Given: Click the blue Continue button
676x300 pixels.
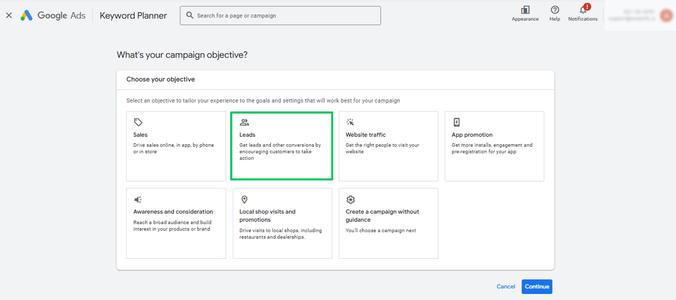Looking at the screenshot, I should click(x=537, y=286).
